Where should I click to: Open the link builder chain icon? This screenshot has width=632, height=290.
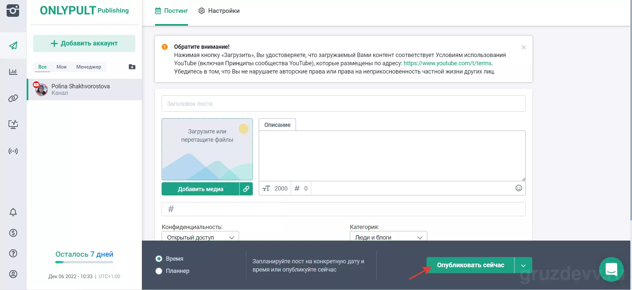click(13, 98)
